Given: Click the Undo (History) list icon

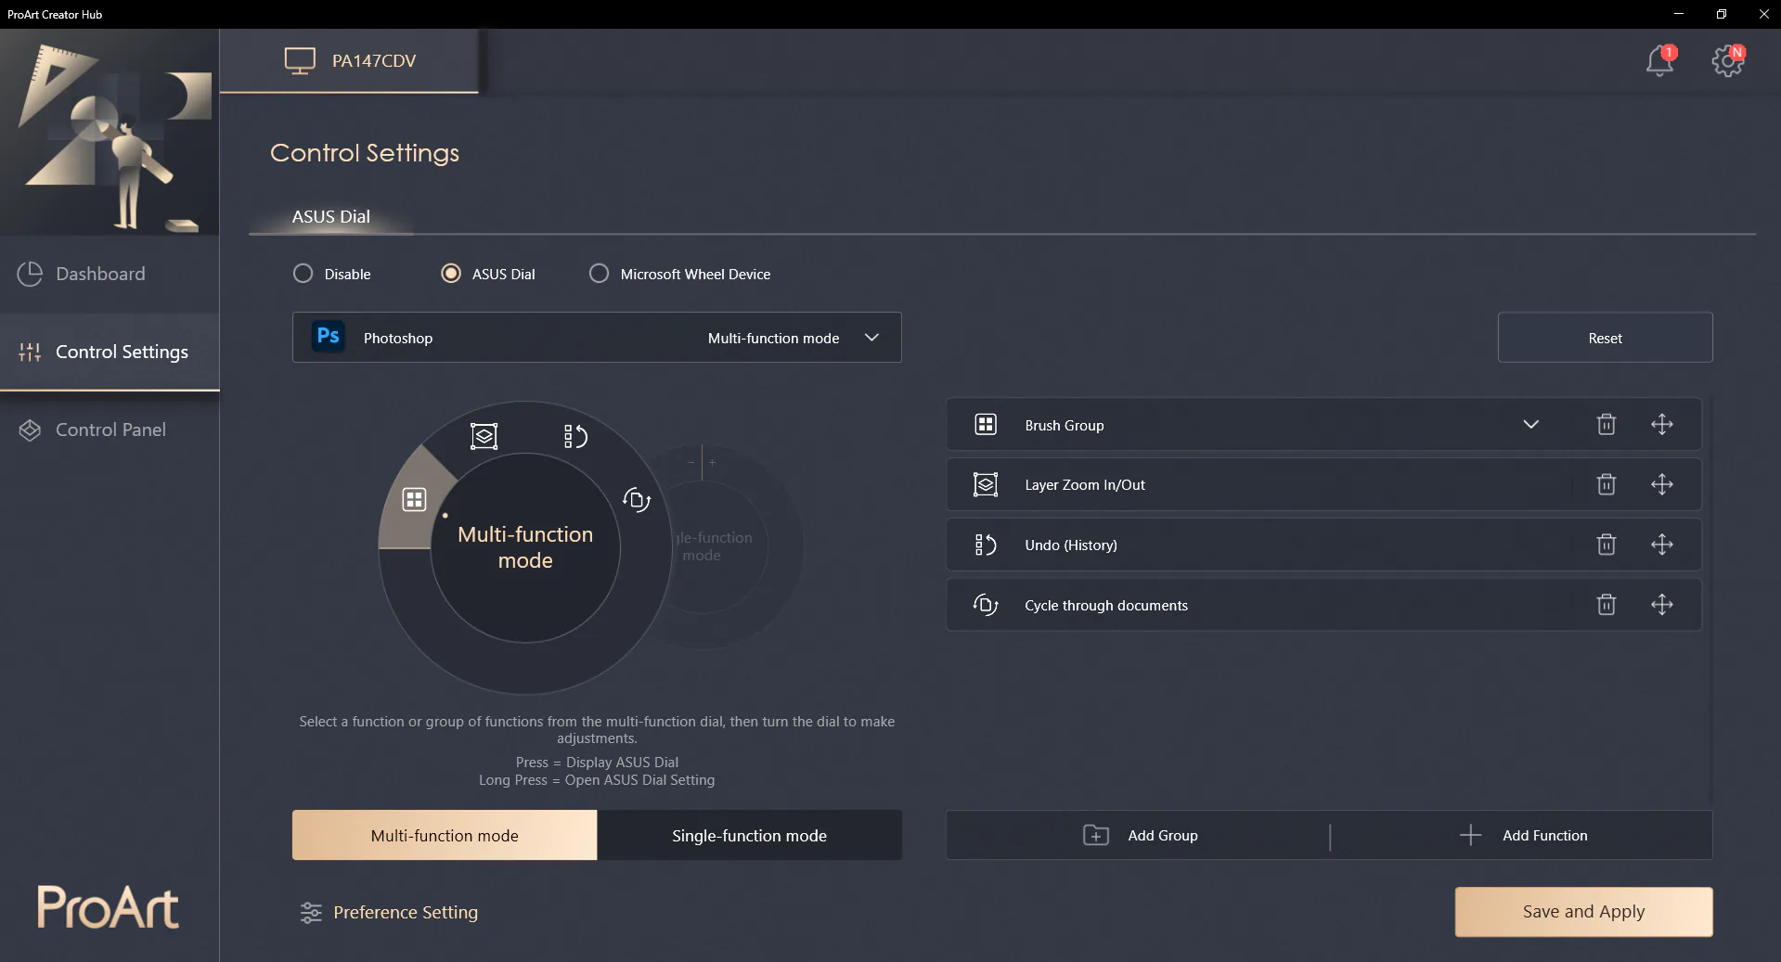Looking at the screenshot, I should (986, 545).
